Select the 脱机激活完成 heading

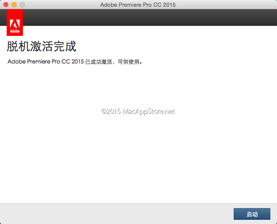pyautogui.click(x=42, y=46)
